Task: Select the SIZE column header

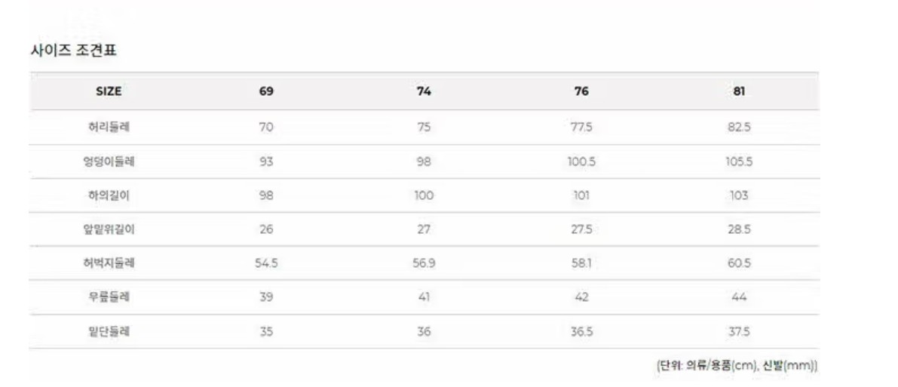Action: point(109,91)
